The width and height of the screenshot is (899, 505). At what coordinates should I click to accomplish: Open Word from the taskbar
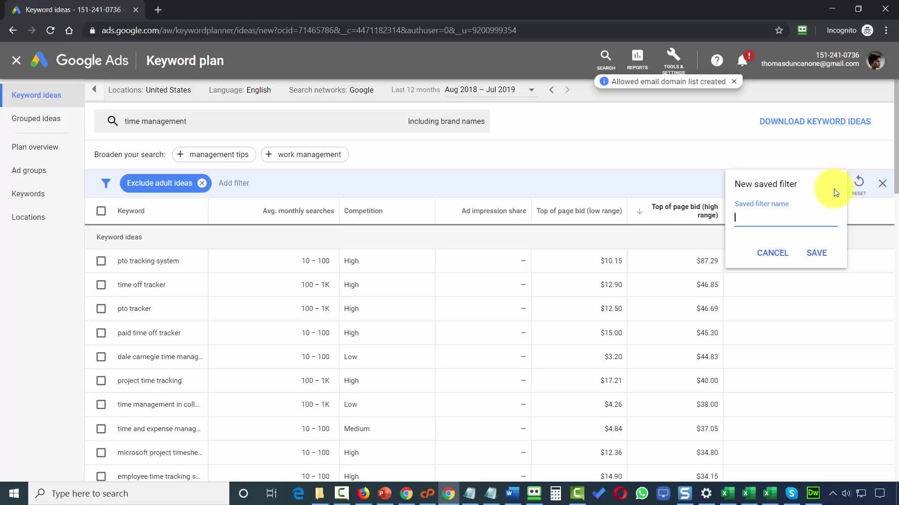tap(512, 493)
